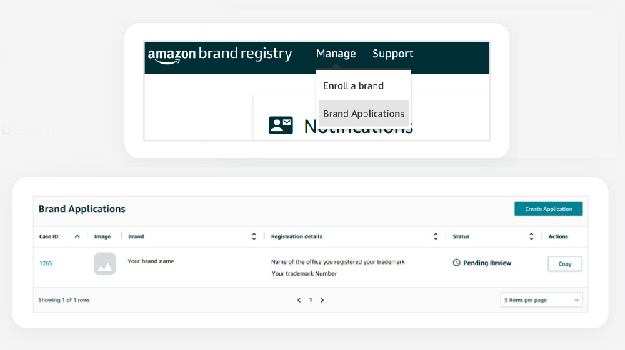Open the Support menu
Image resolution: width=625 pixels, height=350 pixels.
[392, 54]
